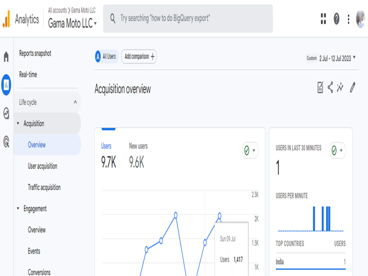The width and height of the screenshot is (368, 276).
Task: Click the Add comparison button
Action: click(x=139, y=57)
